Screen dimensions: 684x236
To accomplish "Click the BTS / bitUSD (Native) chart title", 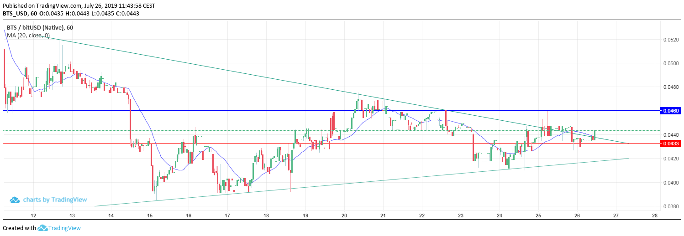I will pyautogui.click(x=36, y=28).
